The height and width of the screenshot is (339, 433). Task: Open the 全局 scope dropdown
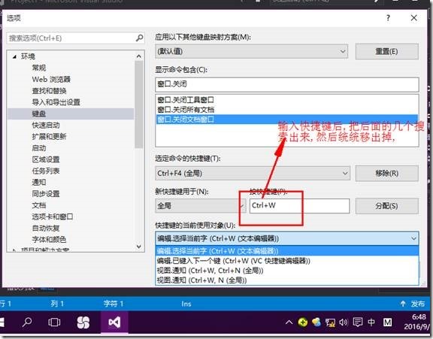pos(201,206)
